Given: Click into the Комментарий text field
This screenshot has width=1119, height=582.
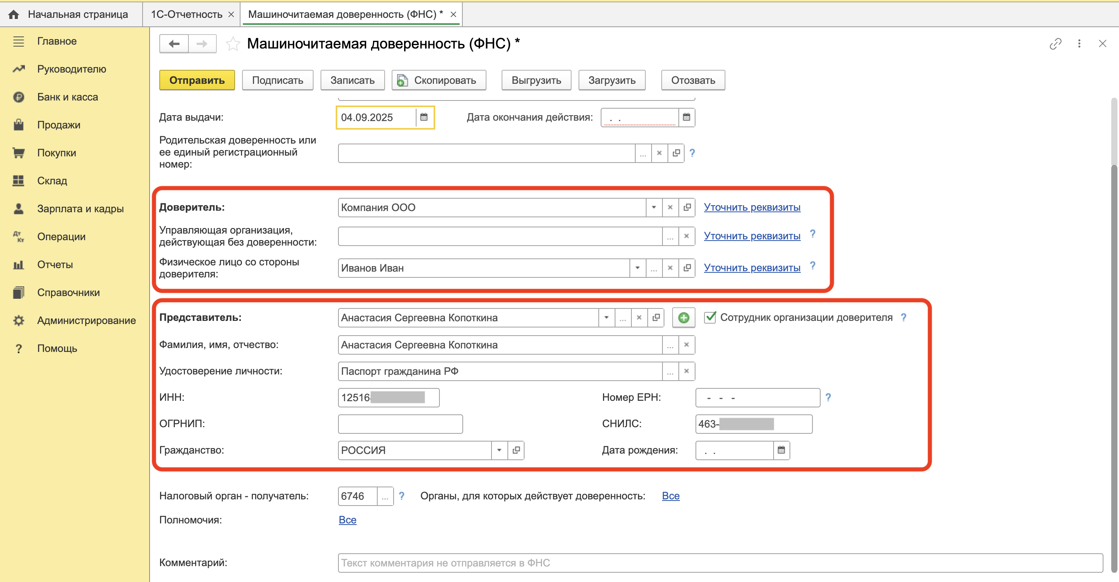Looking at the screenshot, I should coord(719,563).
